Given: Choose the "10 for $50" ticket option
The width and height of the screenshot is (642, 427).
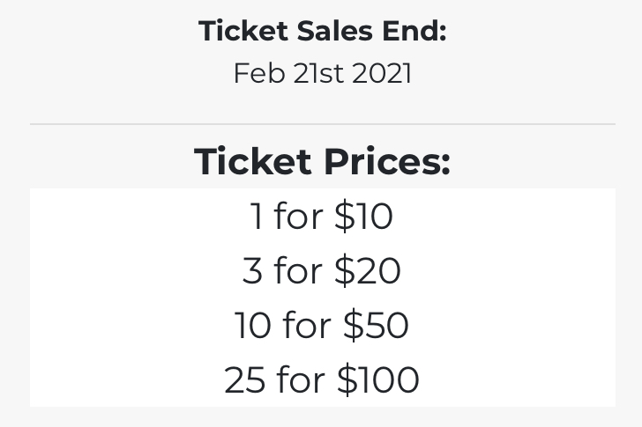Looking at the screenshot, I should coord(321,325).
